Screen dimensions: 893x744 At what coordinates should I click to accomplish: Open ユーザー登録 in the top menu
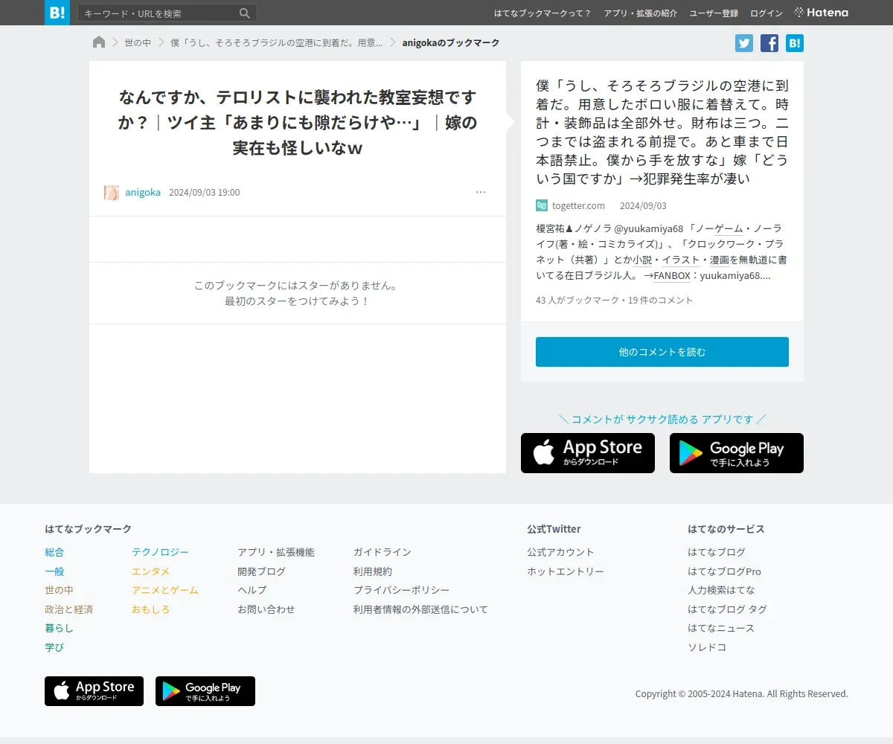click(714, 13)
